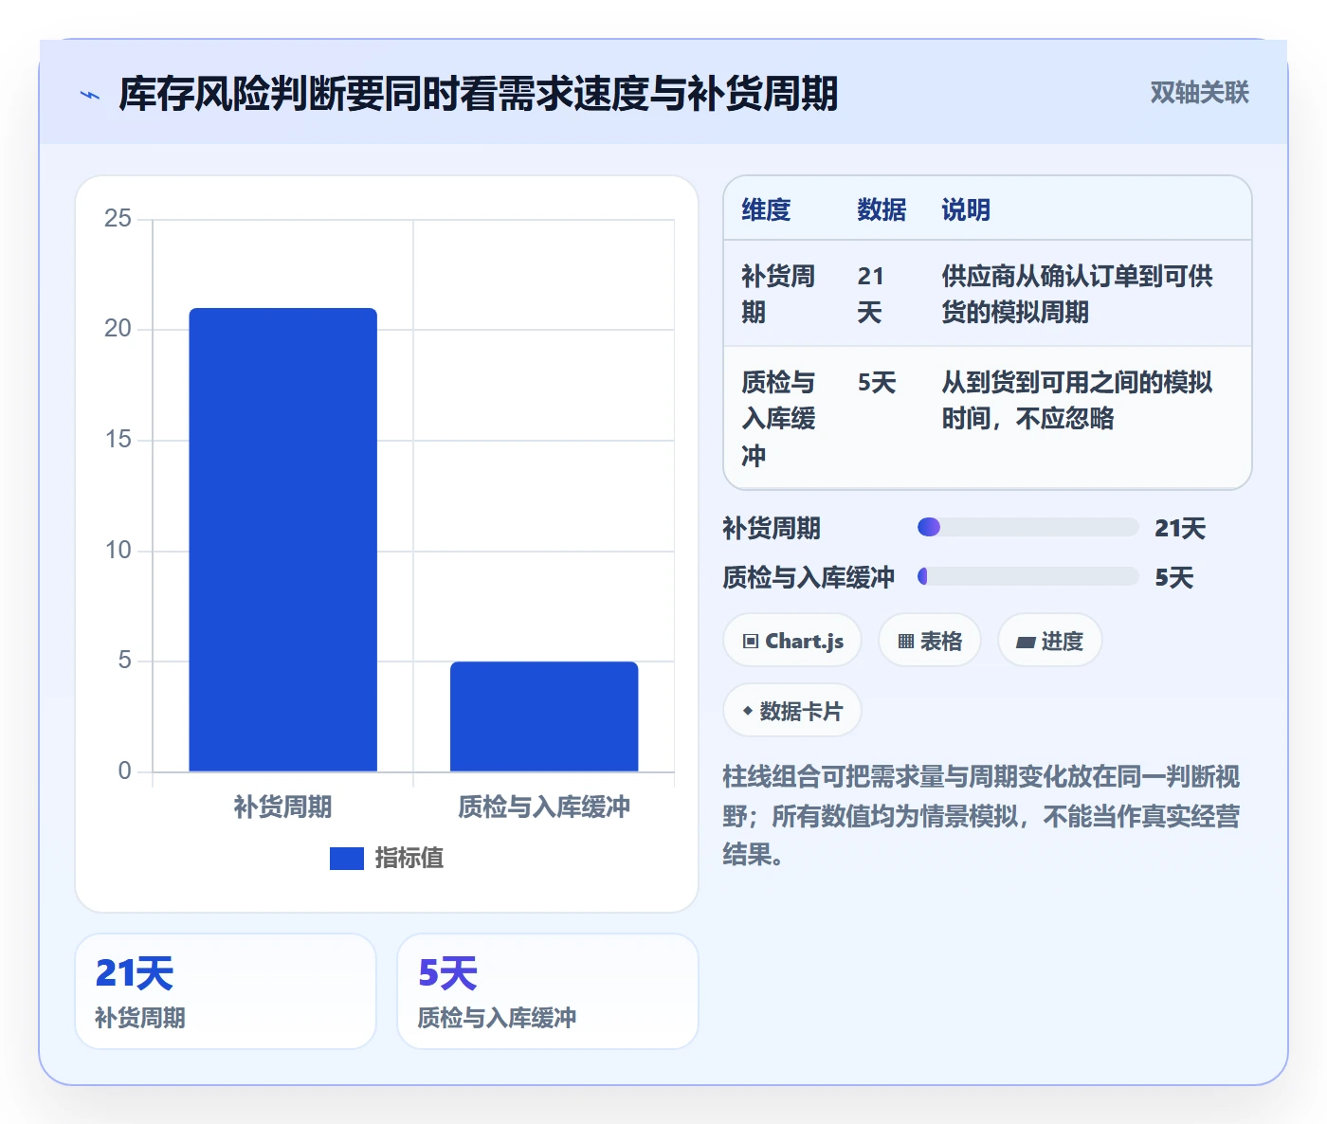The height and width of the screenshot is (1124, 1327).
Task: Select the 进度 chip
Action: click(1049, 641)
